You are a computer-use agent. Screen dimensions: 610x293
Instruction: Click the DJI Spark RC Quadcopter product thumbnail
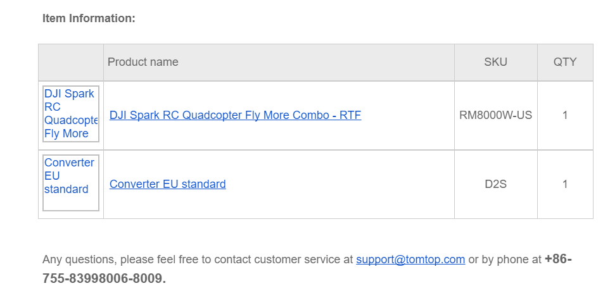(71, 114)
